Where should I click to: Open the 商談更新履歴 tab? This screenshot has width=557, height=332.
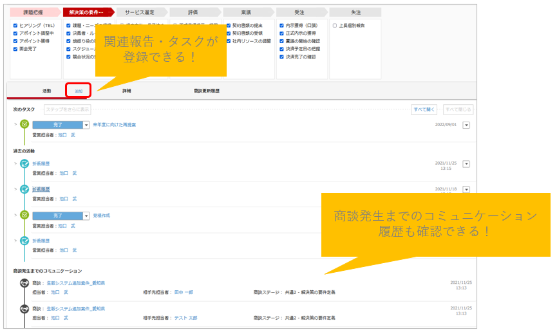point(206,91)
